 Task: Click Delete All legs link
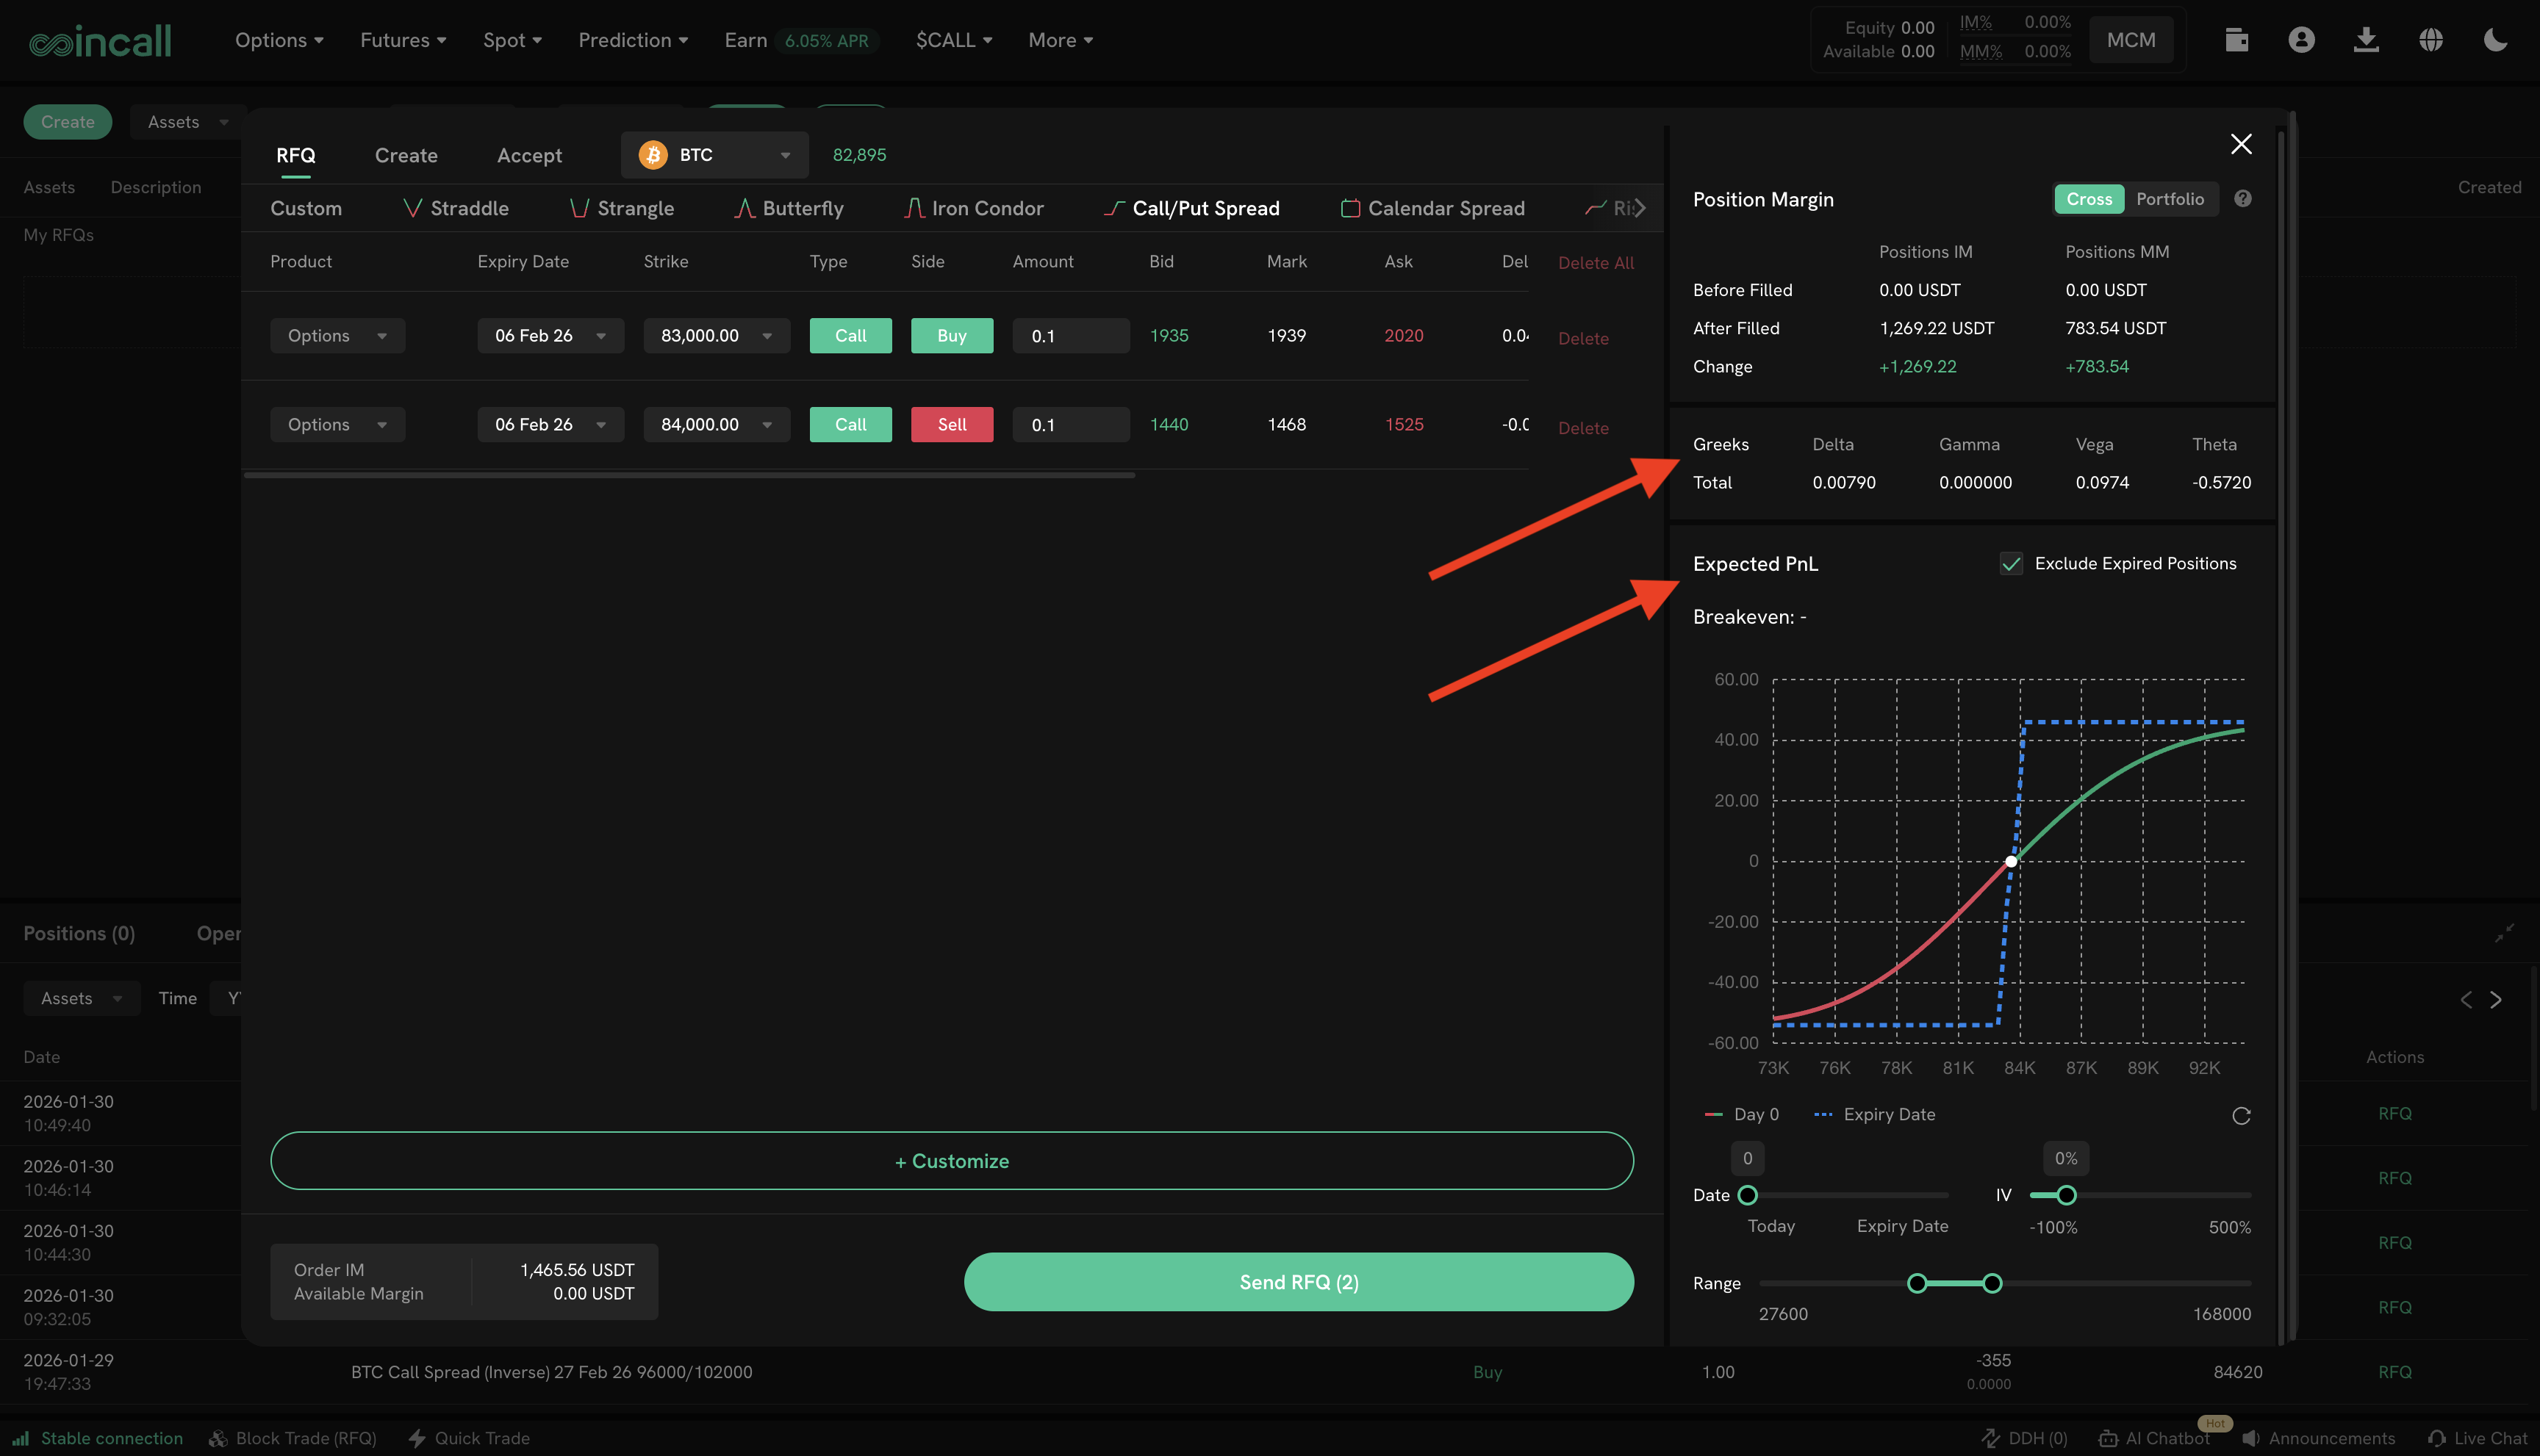[1596, 263]
